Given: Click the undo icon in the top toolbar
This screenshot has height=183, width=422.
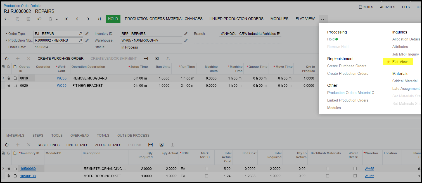Looking at the screenshot, I should point(39,19).
